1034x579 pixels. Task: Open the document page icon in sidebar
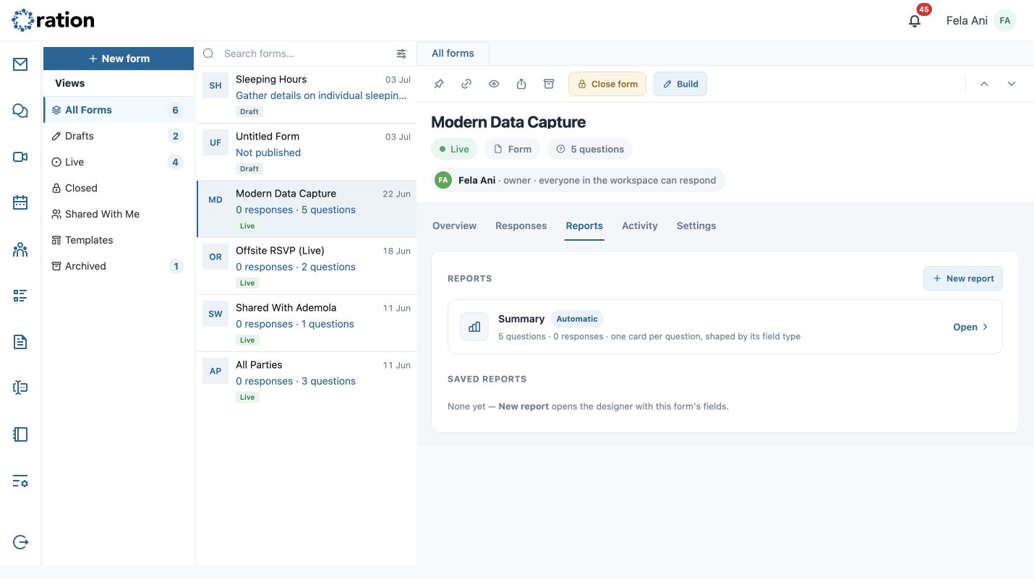click(20, 342)
